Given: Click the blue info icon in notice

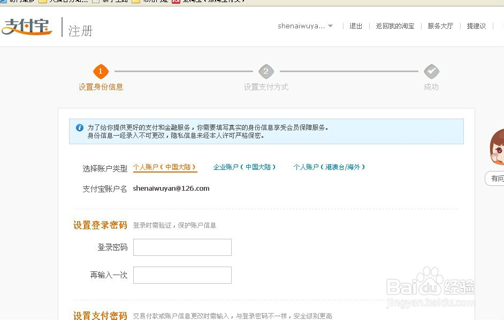Looking at the screenshot, I should pyautogui.click(x=79, y=128).
